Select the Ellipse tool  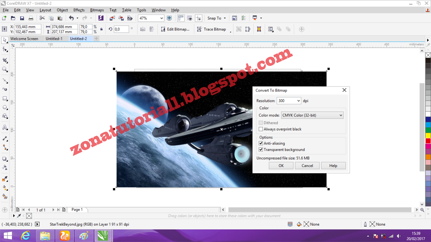coord(5,107)
